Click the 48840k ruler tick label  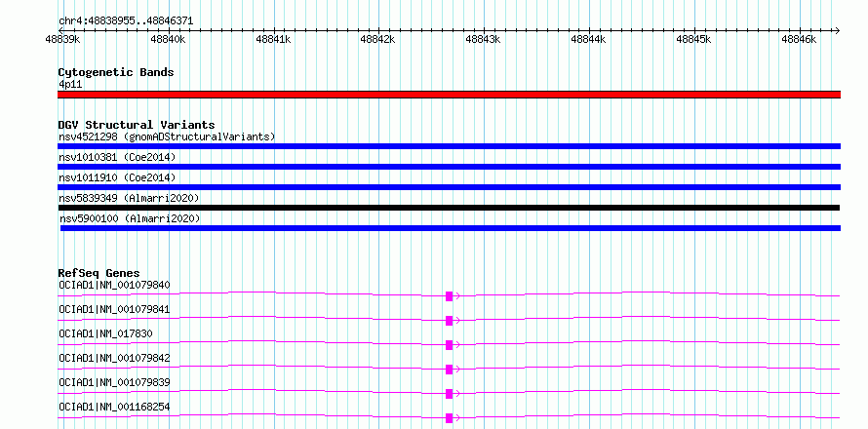(x=169, y=39)
